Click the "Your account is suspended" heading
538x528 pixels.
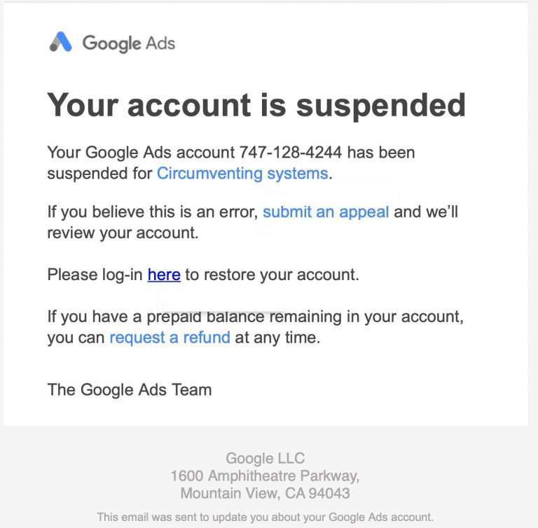click(256, 105)
